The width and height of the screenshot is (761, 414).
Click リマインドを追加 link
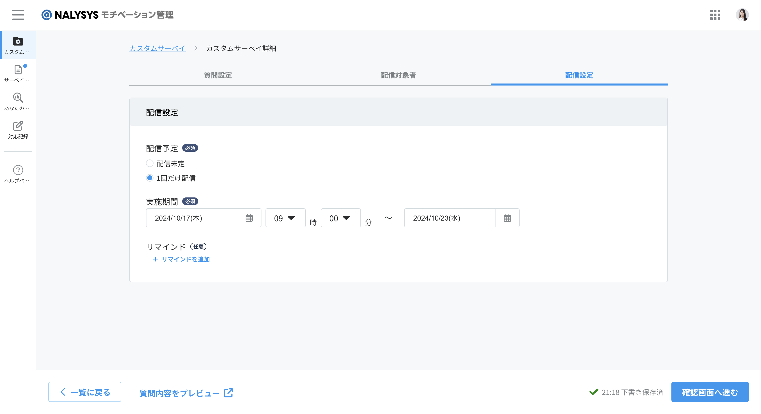[x=181, y=259]
